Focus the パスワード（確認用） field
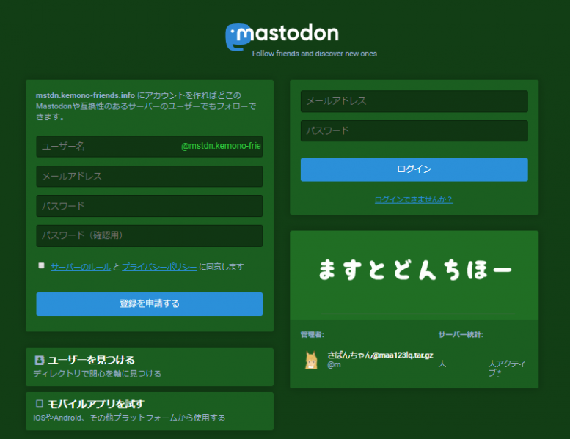The width and height of the screenshot is (570, 439). pyautogui.click(x=150, y=236)
